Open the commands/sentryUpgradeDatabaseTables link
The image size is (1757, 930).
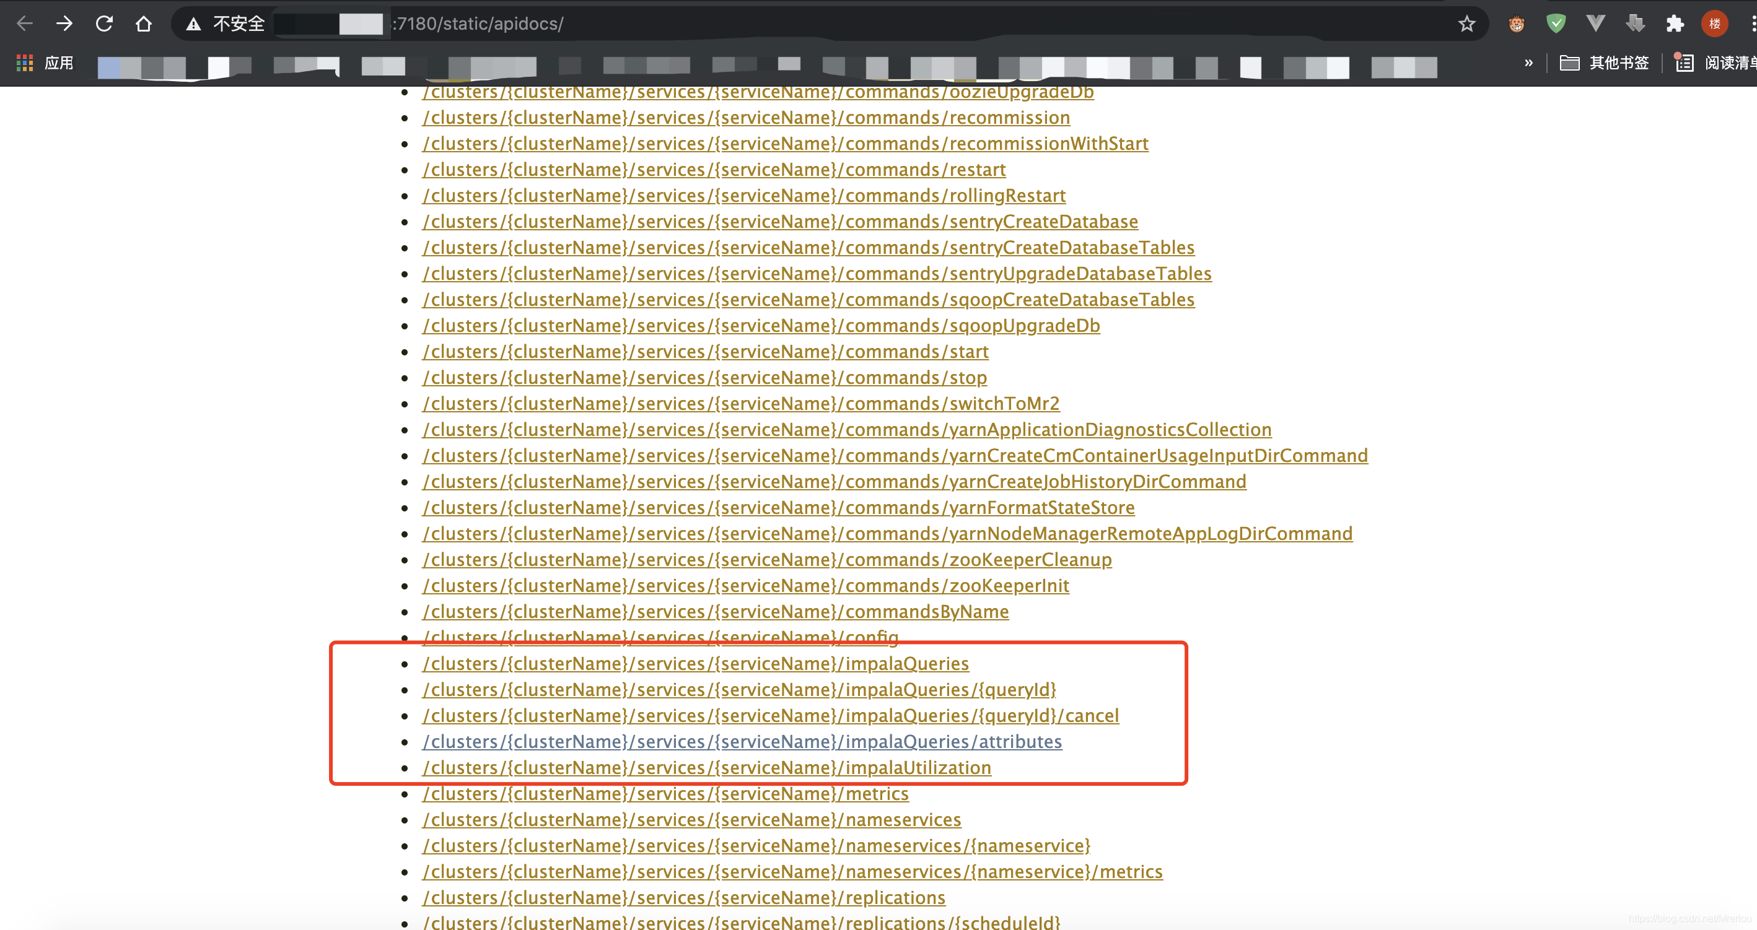tap(817, 274)
